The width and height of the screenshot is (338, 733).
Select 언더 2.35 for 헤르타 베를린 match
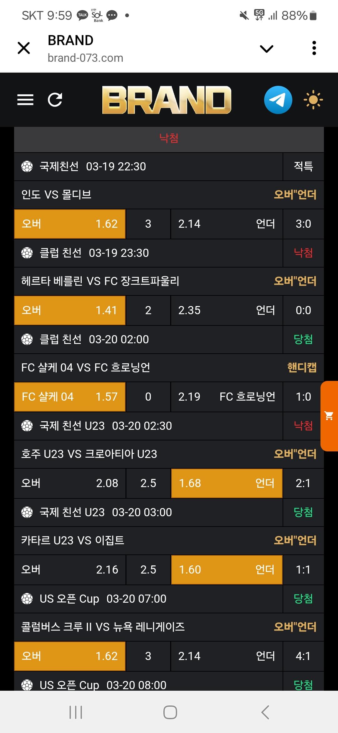pyautogui.click(x=227, y=310)
